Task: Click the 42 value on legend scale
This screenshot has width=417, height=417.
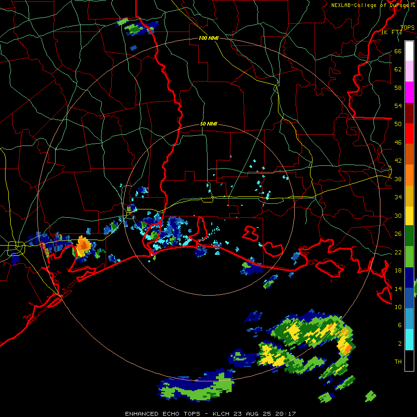Action: (398, 161)
